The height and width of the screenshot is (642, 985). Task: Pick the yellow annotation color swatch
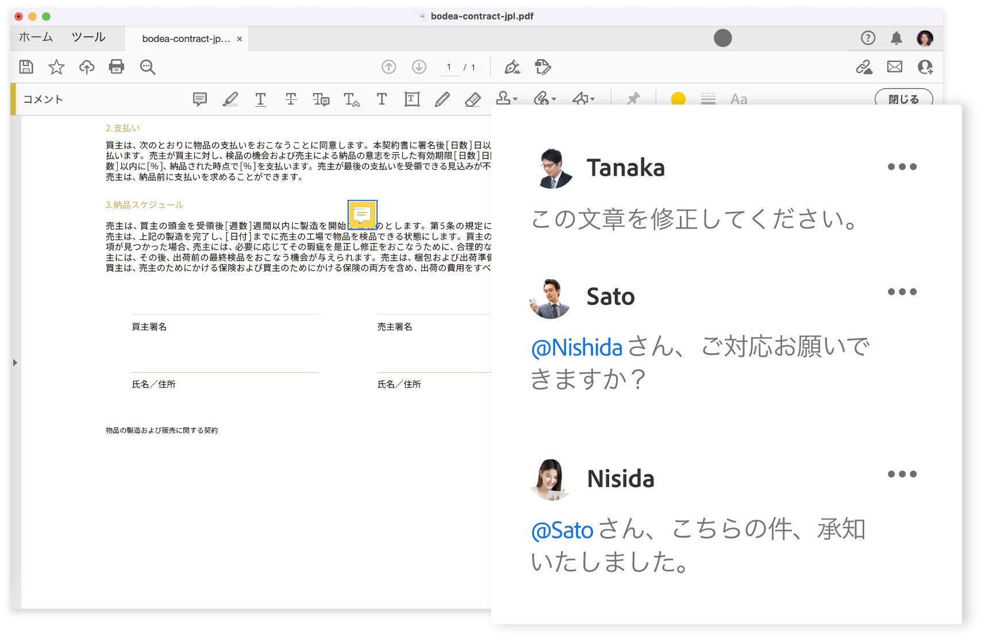pos(678,99)
